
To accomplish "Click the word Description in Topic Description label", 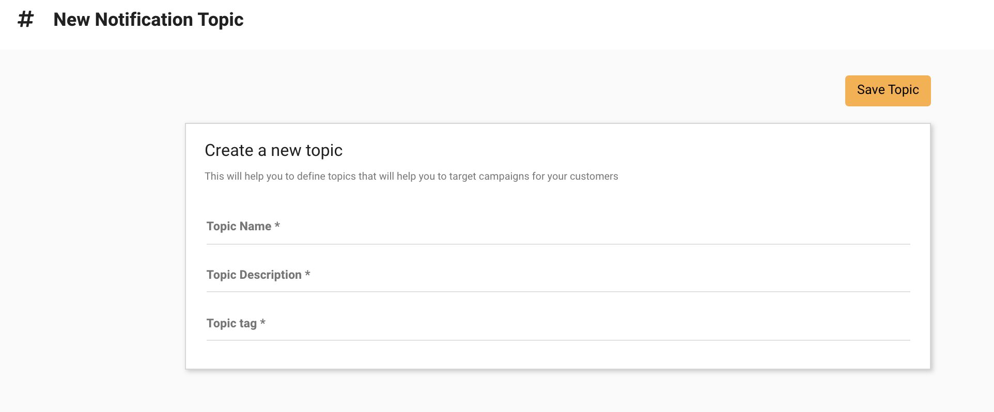I will click(x=270, y=275).
